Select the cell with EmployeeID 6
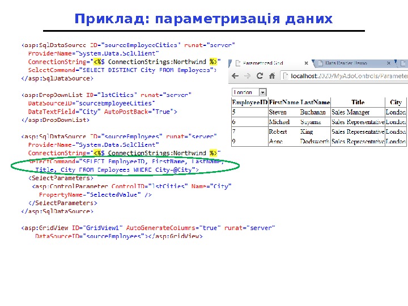The width and height of the screenshot is (408, 306). [x=250, y=122]
